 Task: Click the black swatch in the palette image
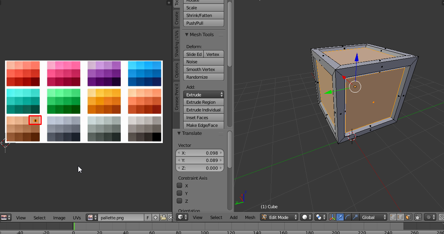(157, 137)
